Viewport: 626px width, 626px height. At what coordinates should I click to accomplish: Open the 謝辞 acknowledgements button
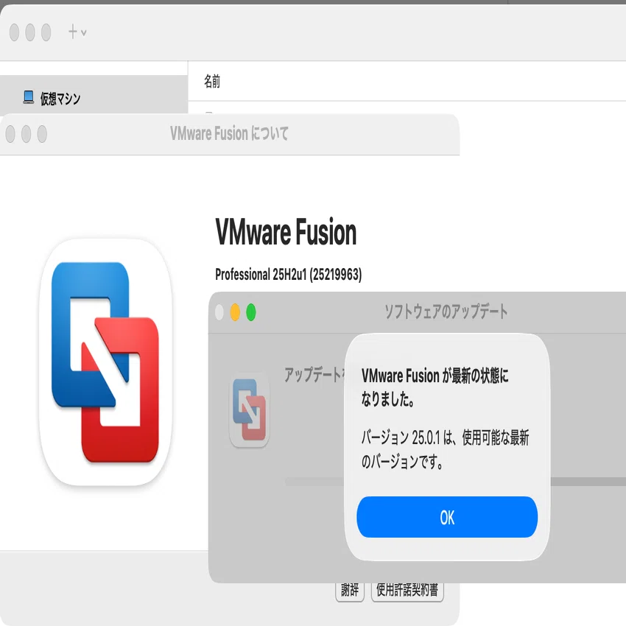coord(350,591)
